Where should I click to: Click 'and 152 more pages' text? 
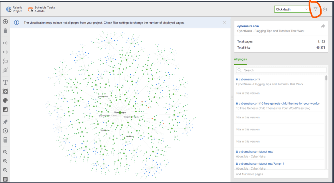[x=250, y=174]
